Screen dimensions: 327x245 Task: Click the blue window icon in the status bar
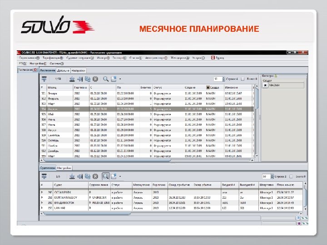click(298, 218)
